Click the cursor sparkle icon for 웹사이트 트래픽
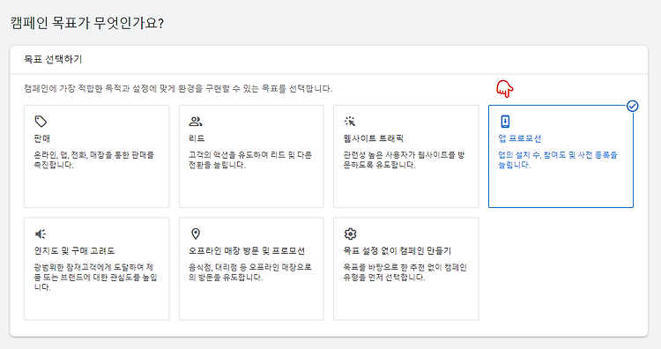This screenshot has width=661, height=349. (x=350, y=122)
